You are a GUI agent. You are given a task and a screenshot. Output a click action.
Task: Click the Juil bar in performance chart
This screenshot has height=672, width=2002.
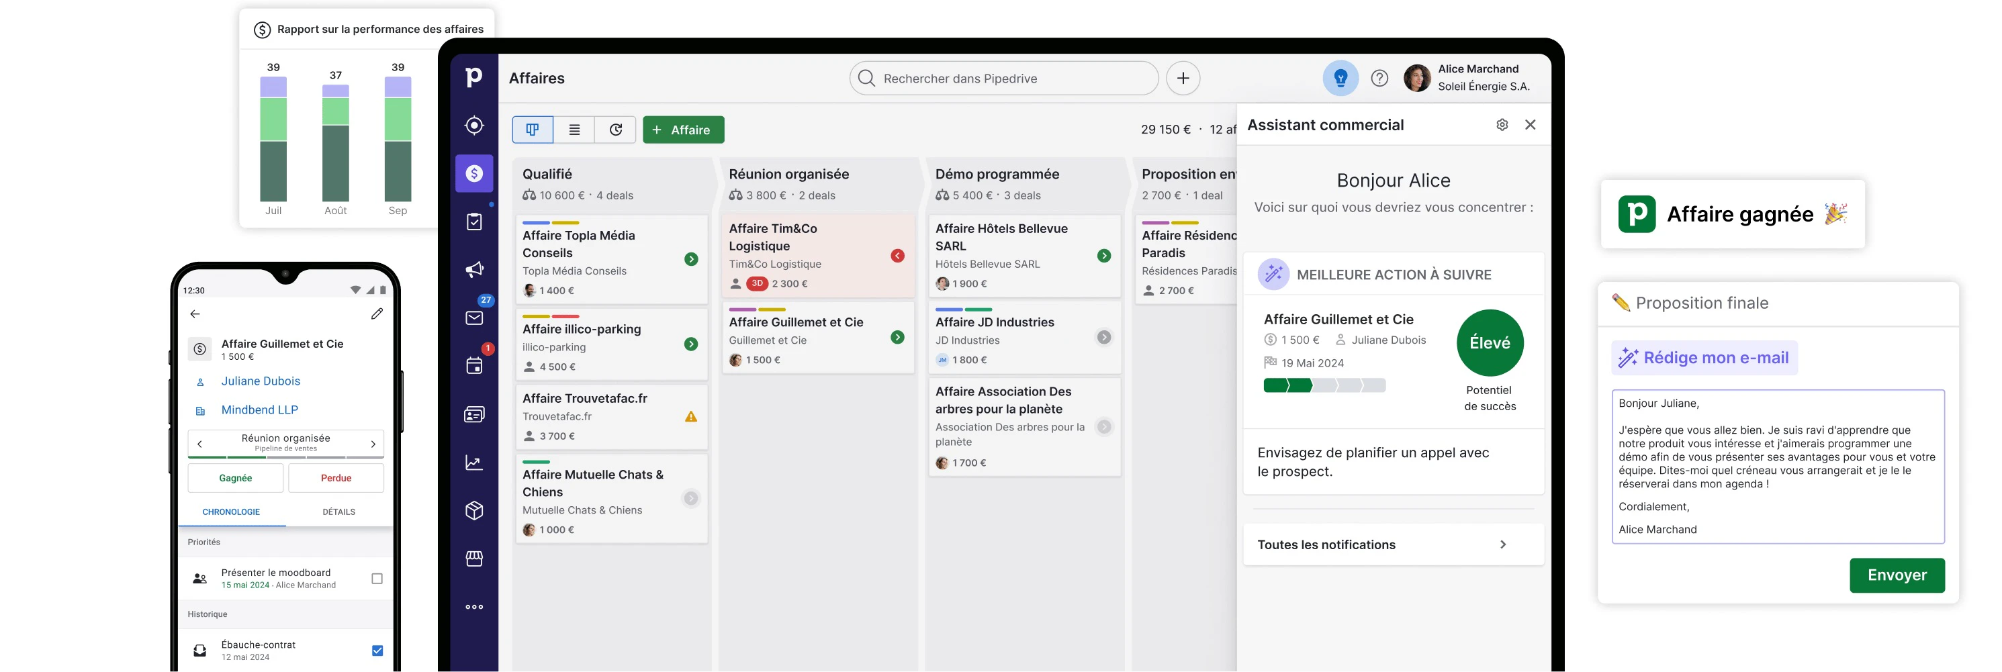(x=273, y=139)
